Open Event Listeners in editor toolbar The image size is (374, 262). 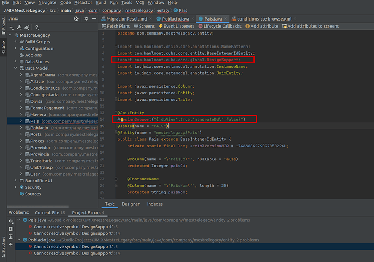[x=176, y=26]
